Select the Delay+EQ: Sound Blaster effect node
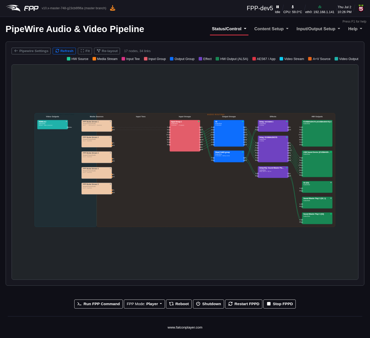Image resolution: width=370 pixels, height=338 pixels. click(x=273, y=172)
